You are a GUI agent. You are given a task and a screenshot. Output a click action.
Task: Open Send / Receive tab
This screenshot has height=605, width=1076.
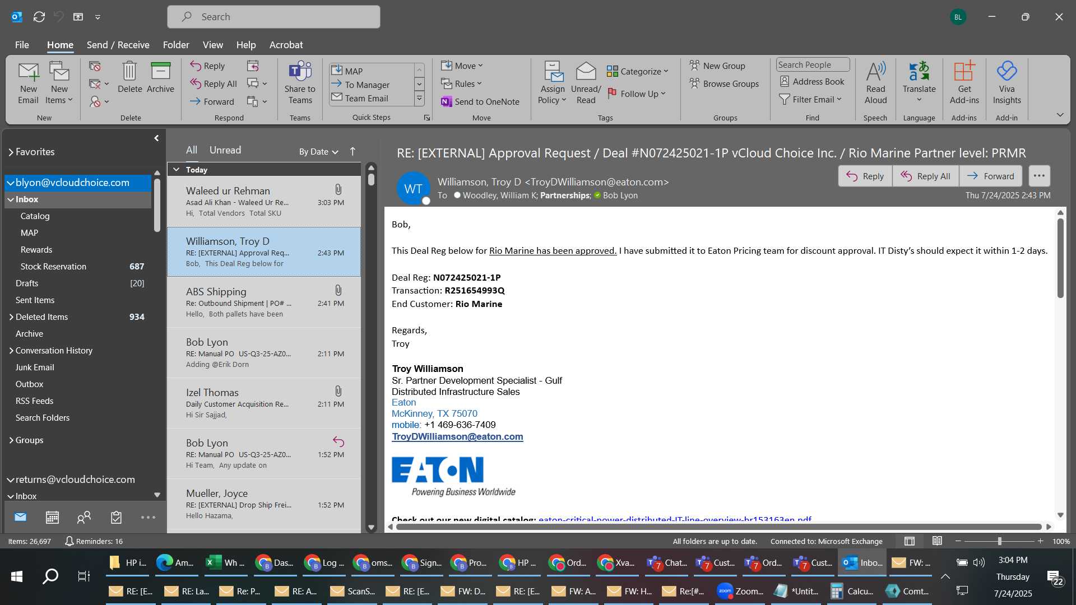(118, 45)
